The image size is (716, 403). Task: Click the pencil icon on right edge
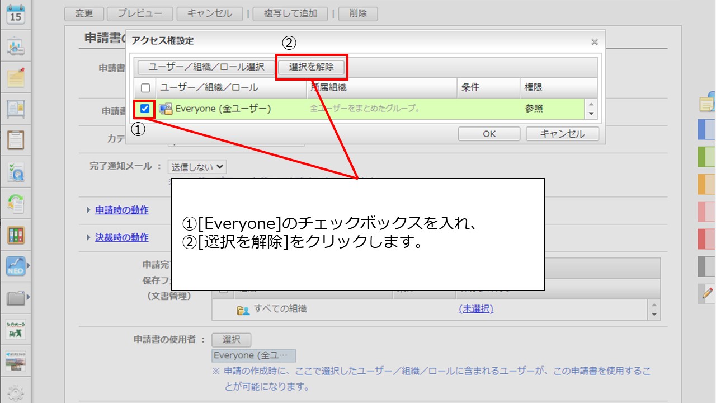click(x=707, y=292)
